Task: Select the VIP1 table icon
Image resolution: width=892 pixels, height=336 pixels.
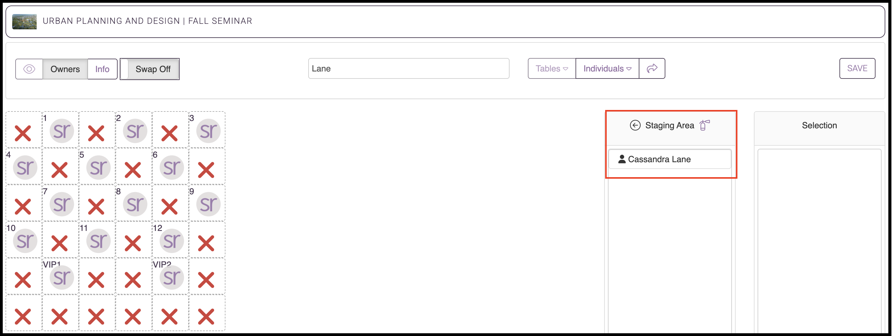Action: (x=62, y=278)
